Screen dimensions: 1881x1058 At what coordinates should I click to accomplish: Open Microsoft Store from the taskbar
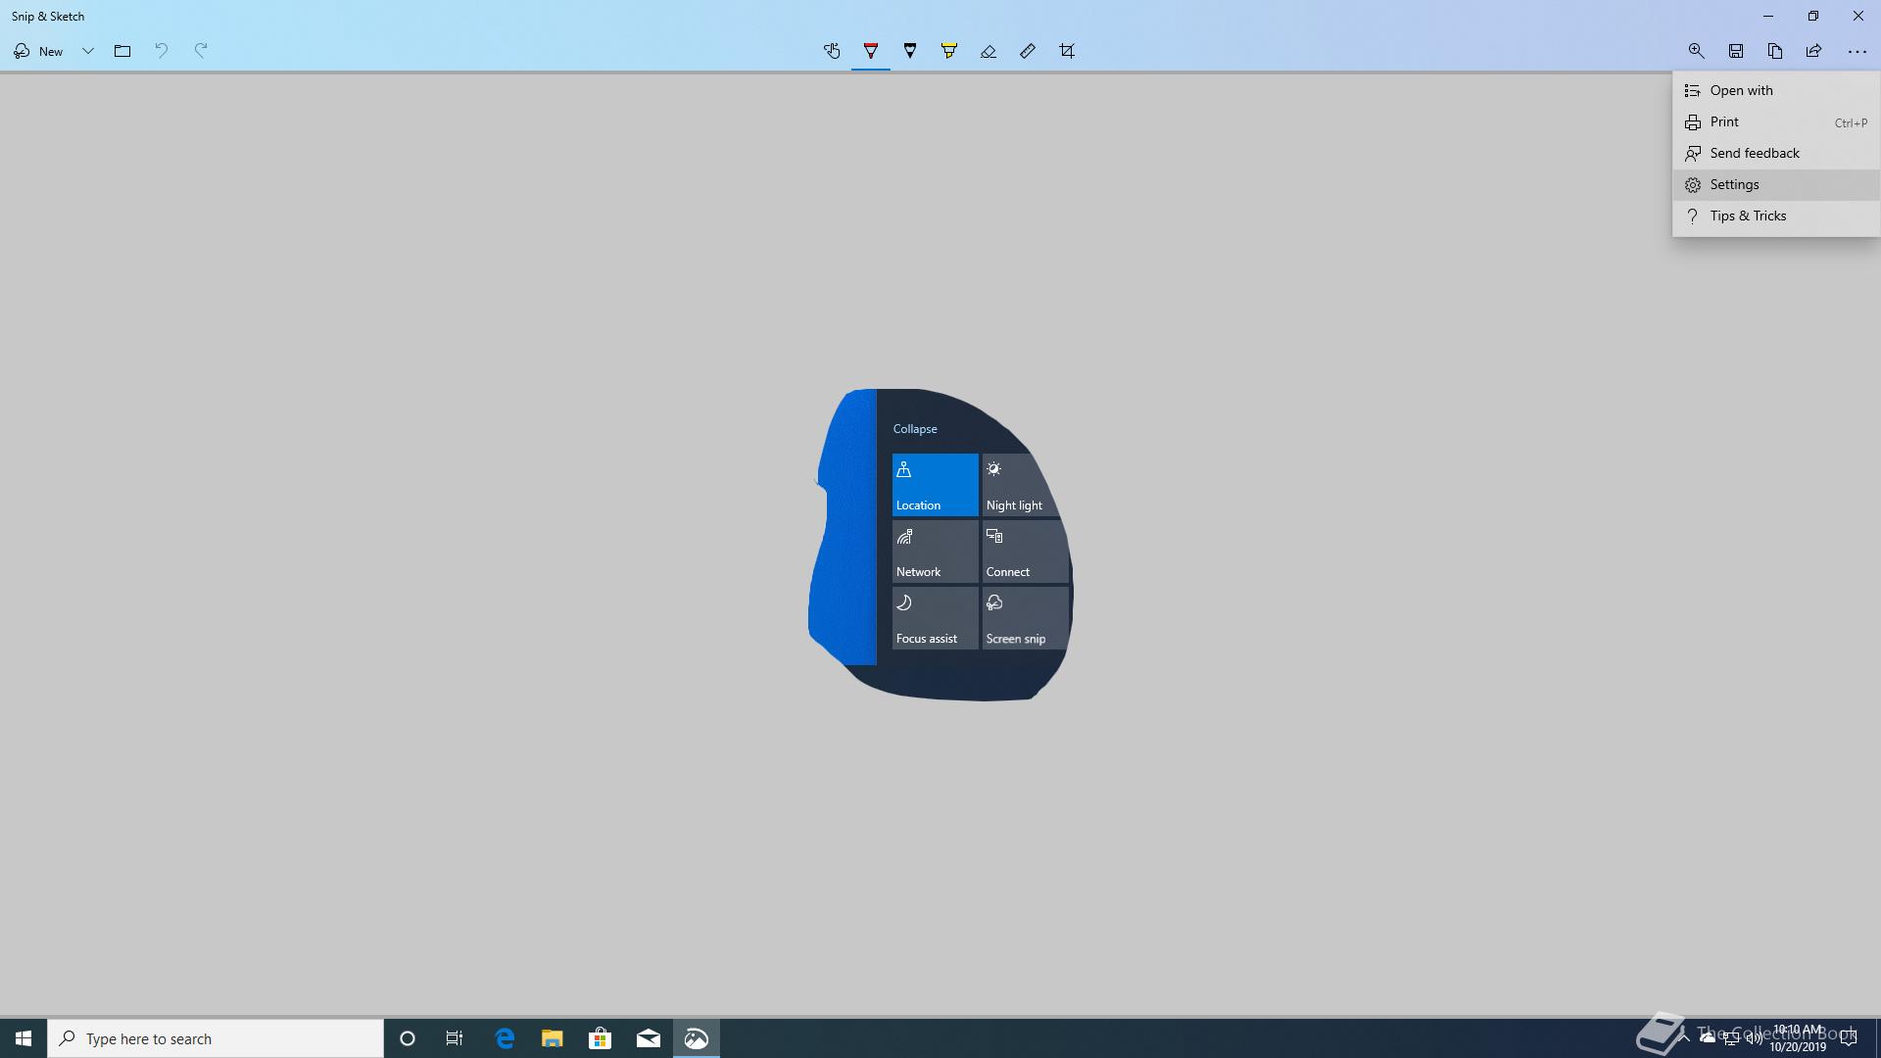(x=601, y=1038)
